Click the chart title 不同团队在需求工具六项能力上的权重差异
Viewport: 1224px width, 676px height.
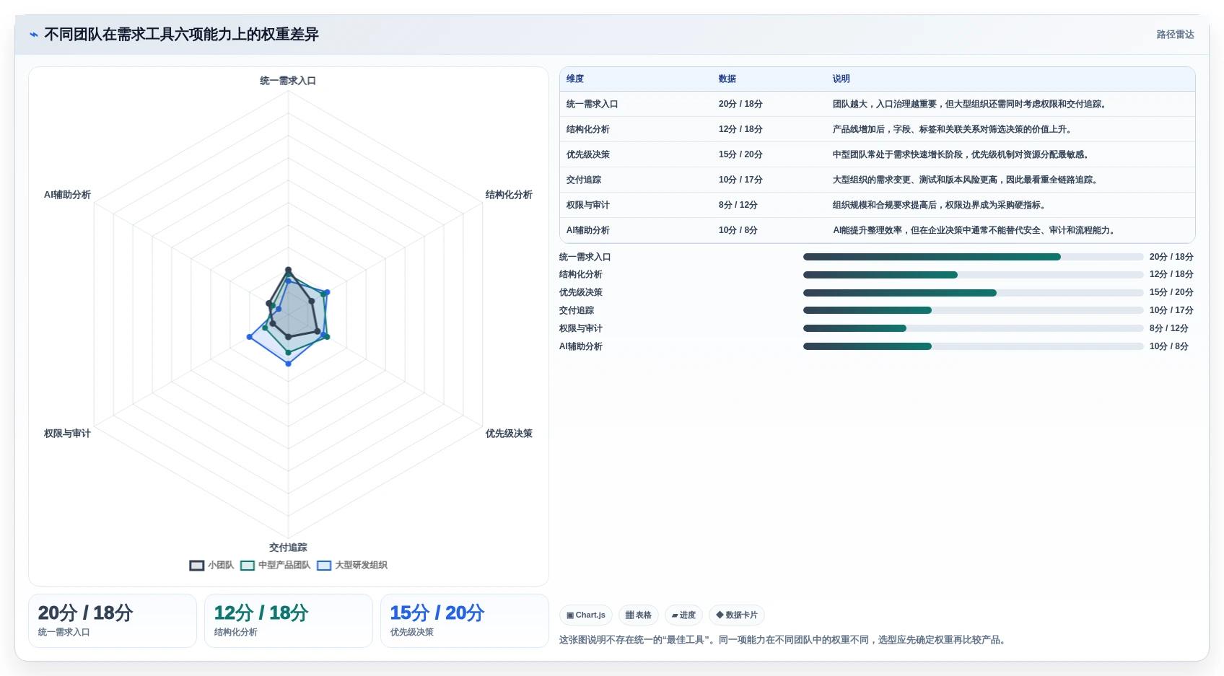(181, 35)
